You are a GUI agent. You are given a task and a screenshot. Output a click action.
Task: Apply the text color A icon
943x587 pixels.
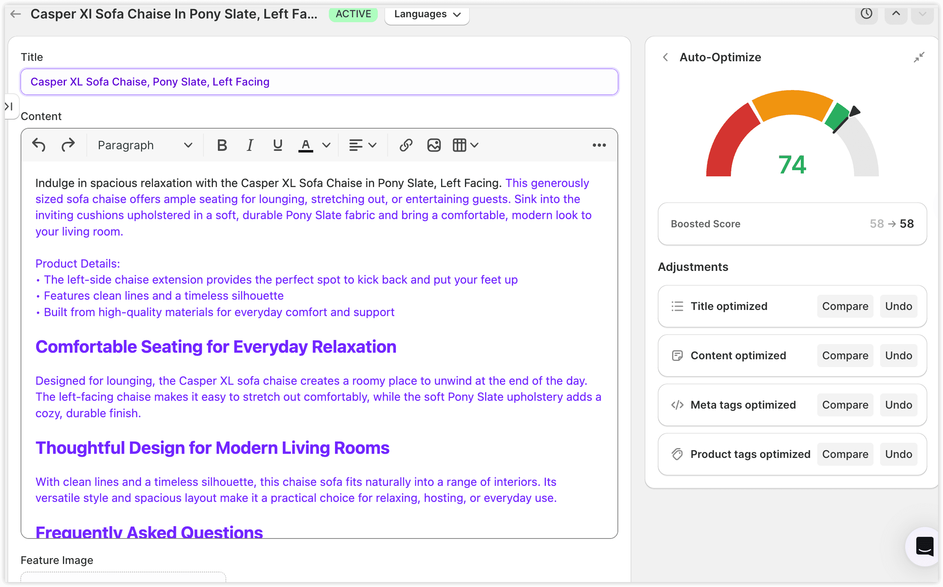305,145
